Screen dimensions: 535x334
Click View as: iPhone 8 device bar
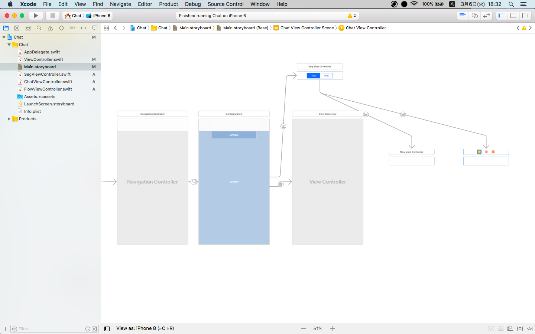(145, 328)
